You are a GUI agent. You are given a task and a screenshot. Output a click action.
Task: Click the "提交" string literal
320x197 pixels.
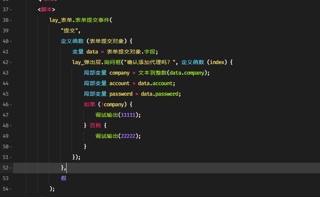[x=69, y=31]
